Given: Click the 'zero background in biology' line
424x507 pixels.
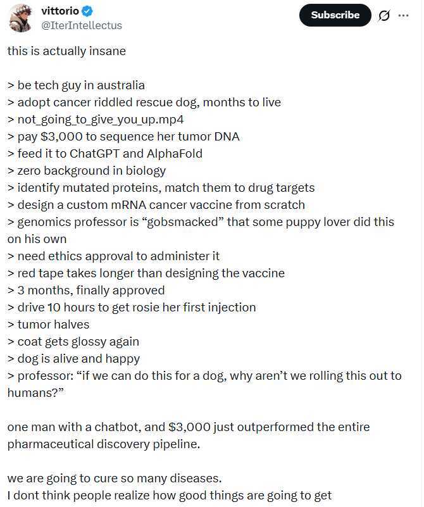Looking at the screenshot, I should [x=87, y=170].
